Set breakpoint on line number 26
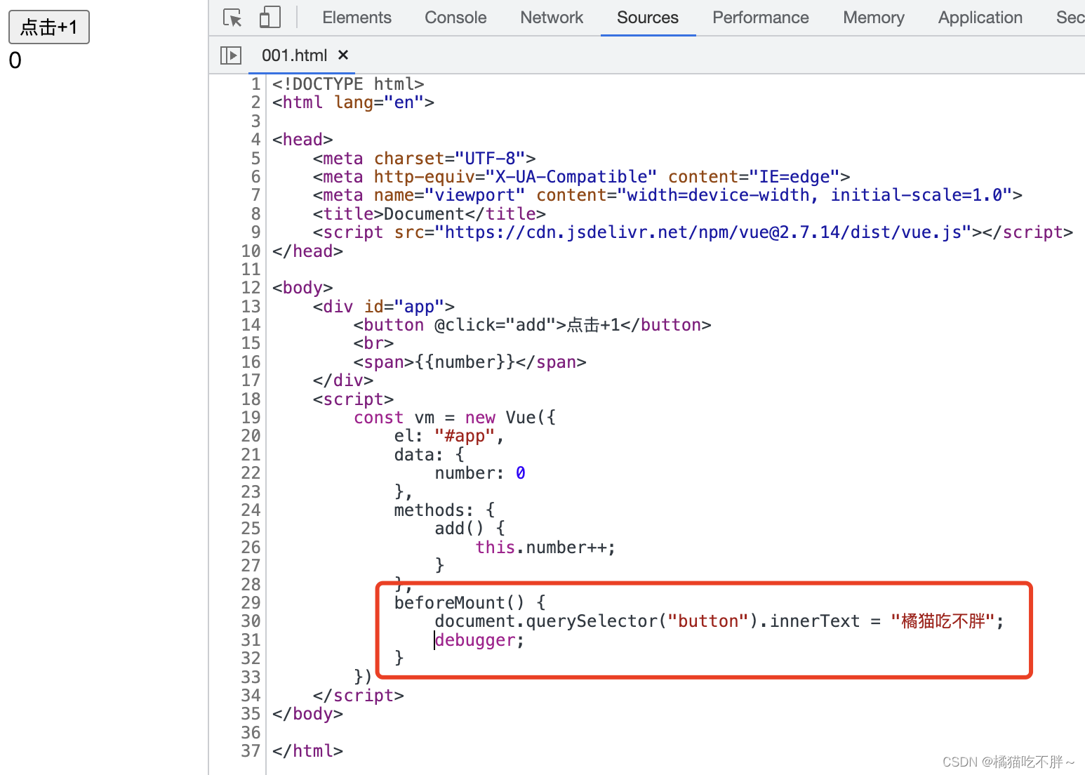 point(251,547)
